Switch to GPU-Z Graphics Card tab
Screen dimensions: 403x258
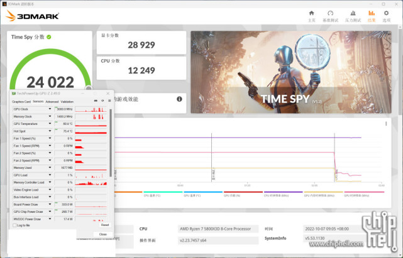point(21,102)
